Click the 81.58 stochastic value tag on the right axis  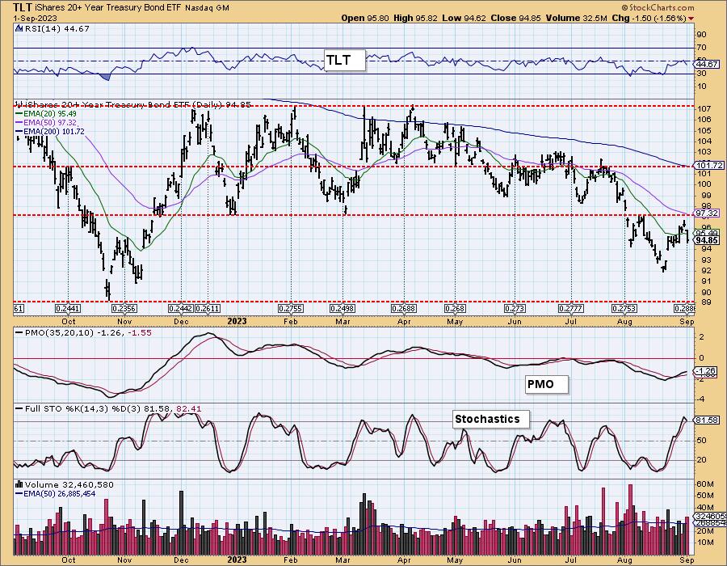coord(708,420)
